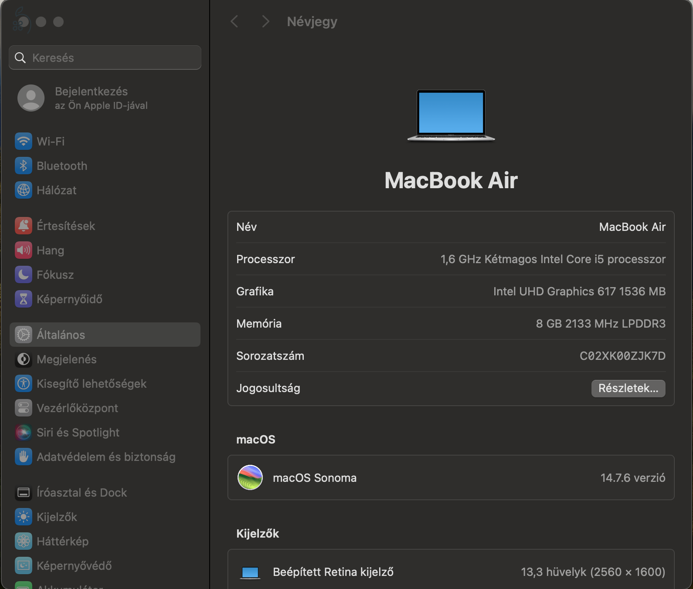693x589 pixels.
Task: Click the 14.7.6 verzió text
Action: point(633,478)
